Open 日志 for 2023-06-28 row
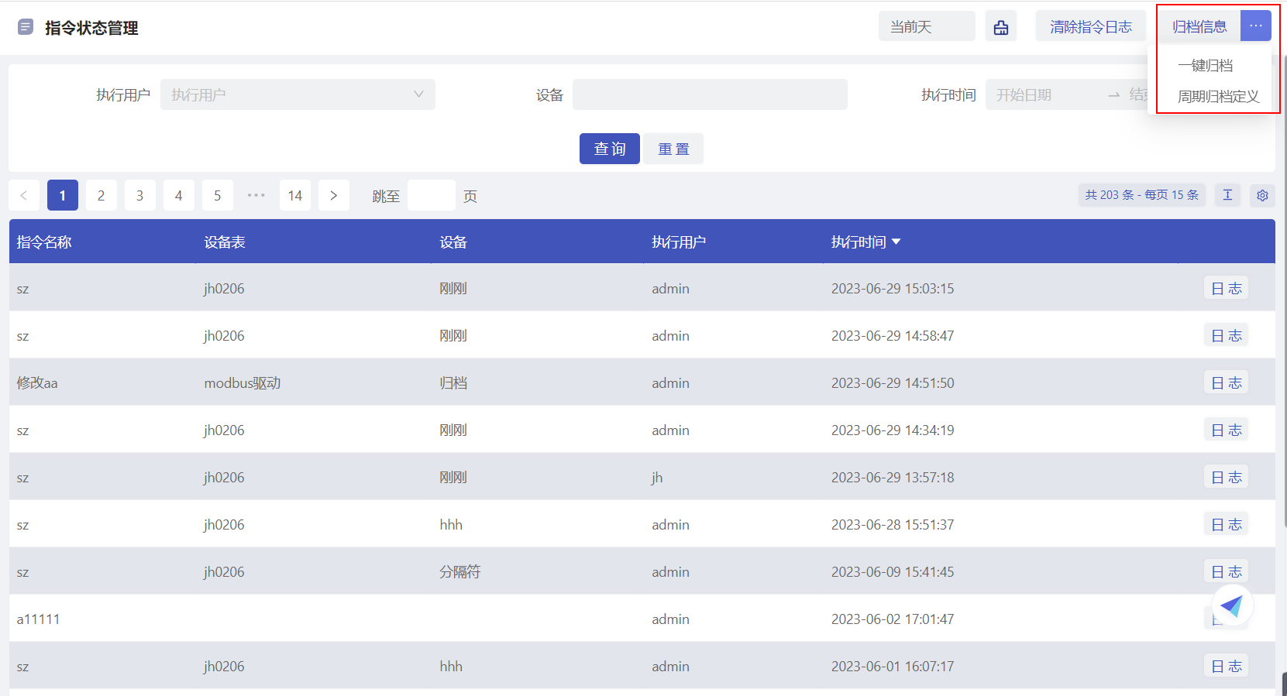1287x696 pixels. pyautogui.click(x=1227, y=524)
